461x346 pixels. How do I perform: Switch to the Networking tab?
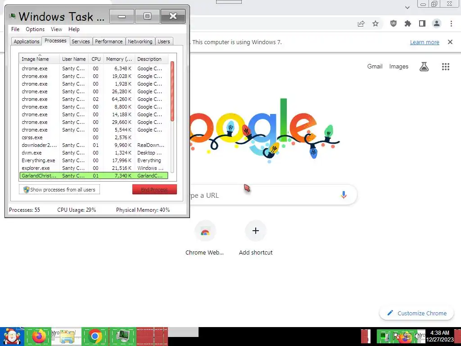[x=140, y=41]
